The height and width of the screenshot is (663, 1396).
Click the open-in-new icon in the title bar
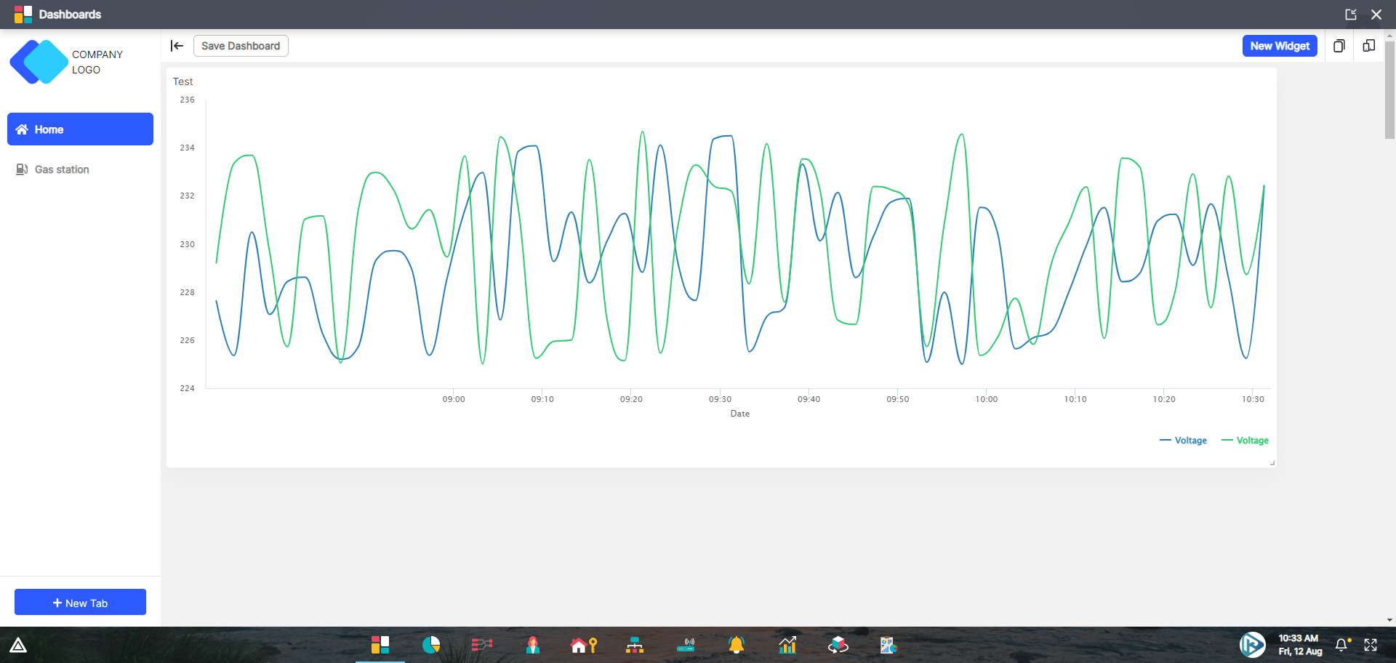point(1352,15)
